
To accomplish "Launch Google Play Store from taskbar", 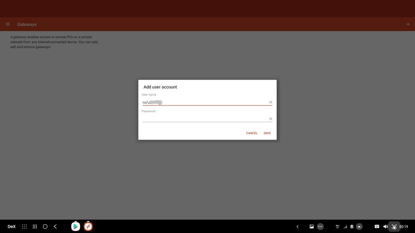I will tap(75, 227).
